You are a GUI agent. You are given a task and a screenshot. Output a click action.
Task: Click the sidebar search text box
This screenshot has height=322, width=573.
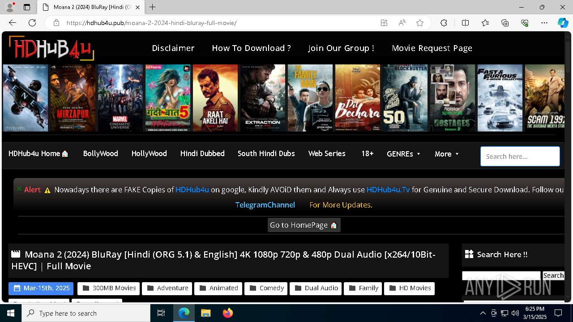501,275
